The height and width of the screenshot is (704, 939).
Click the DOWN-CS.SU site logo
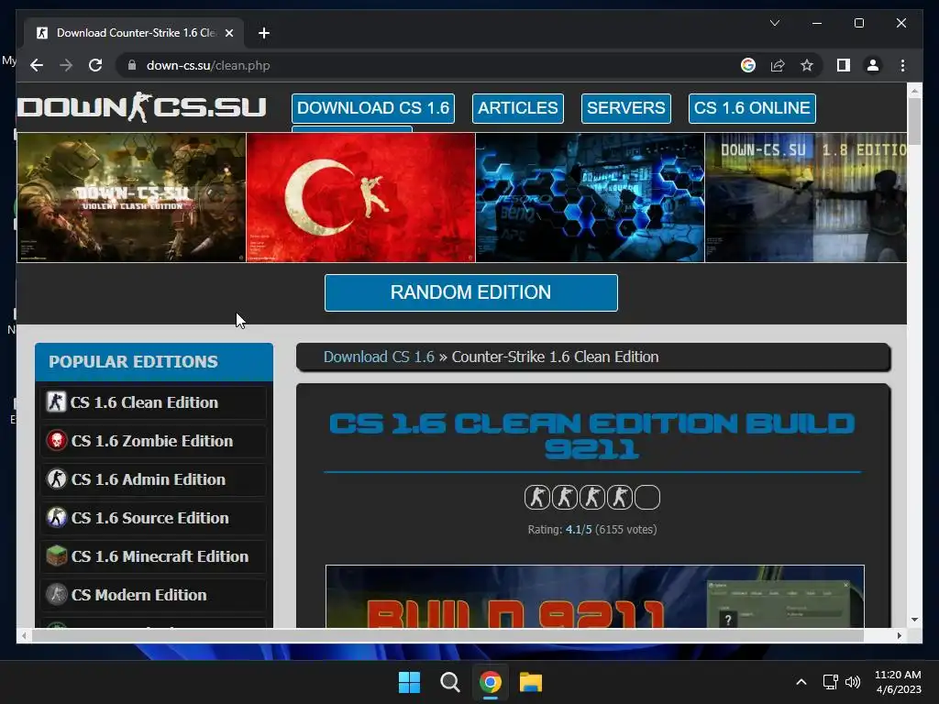coord(141,108)
